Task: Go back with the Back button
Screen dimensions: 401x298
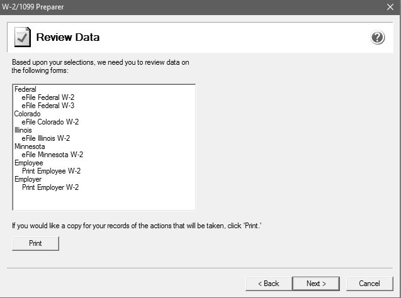Action: point(269,284)
